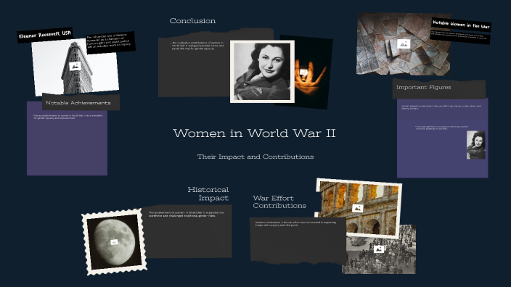The width and height of the screenshot is (511, 287).
Task: Click the image placeholder icon on the glowing lightbulb photo
Action: coord(303,72)
